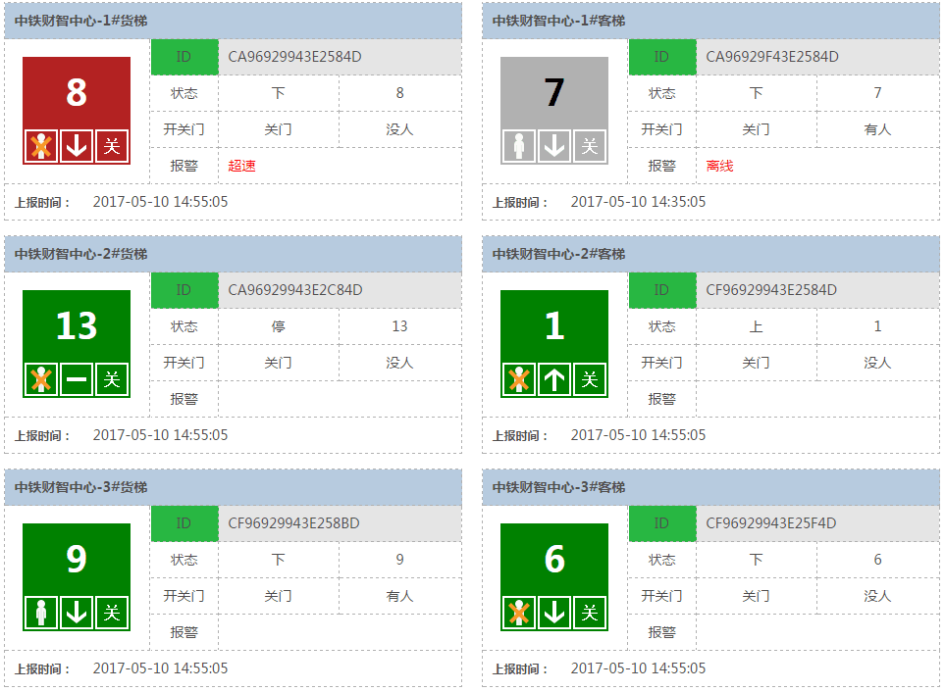Click the 有人 cell in 3#货梯 panel
This screenshot has width=945, height=692.
[399, 596]
